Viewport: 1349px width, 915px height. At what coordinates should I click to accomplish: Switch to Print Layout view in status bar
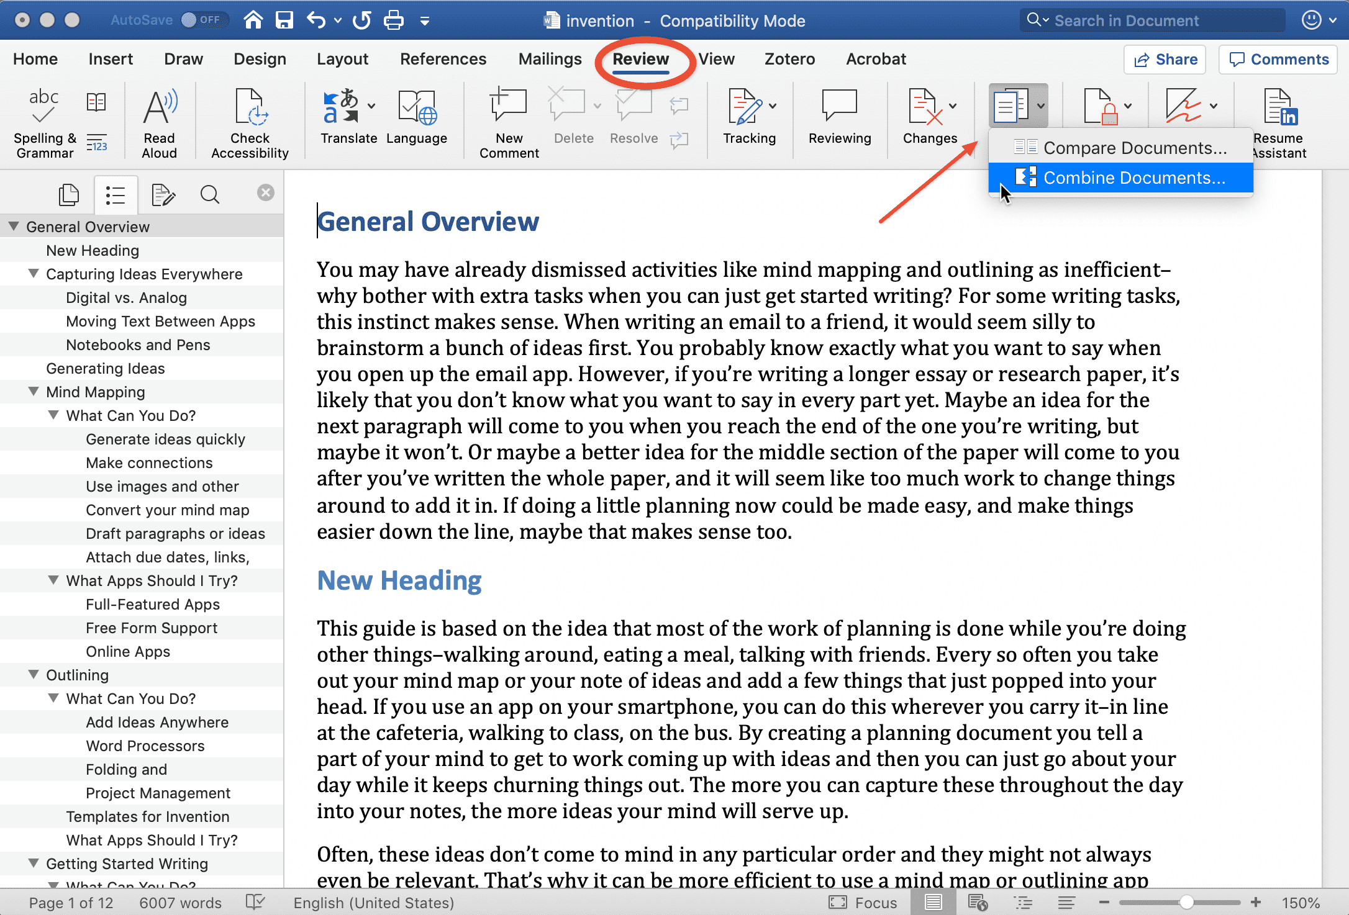click(933, 902)
